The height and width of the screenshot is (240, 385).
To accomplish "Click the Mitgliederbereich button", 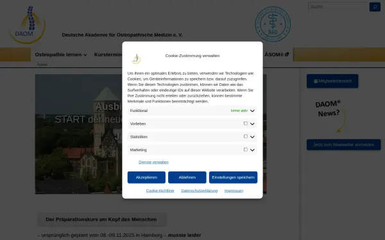I will (332, 81).
